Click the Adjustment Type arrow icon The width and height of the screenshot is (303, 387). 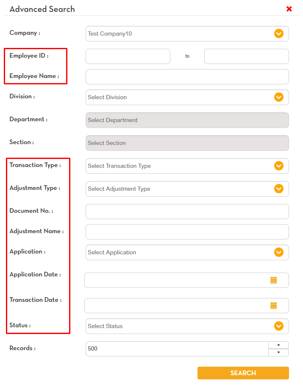[278, 189]
